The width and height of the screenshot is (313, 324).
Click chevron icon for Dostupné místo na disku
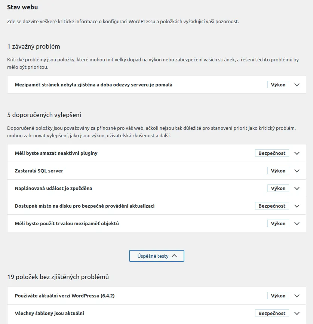(x=297, y=206)
